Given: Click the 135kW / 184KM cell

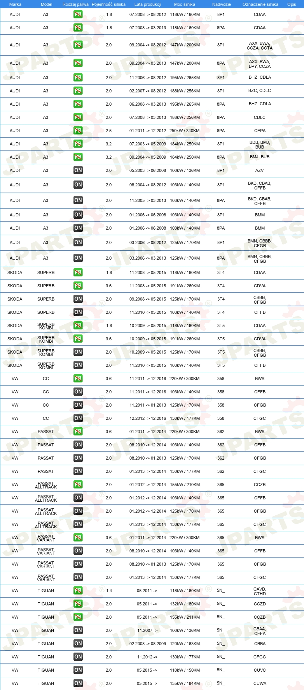Looking at the screenshot, I should tap(185, 683).
